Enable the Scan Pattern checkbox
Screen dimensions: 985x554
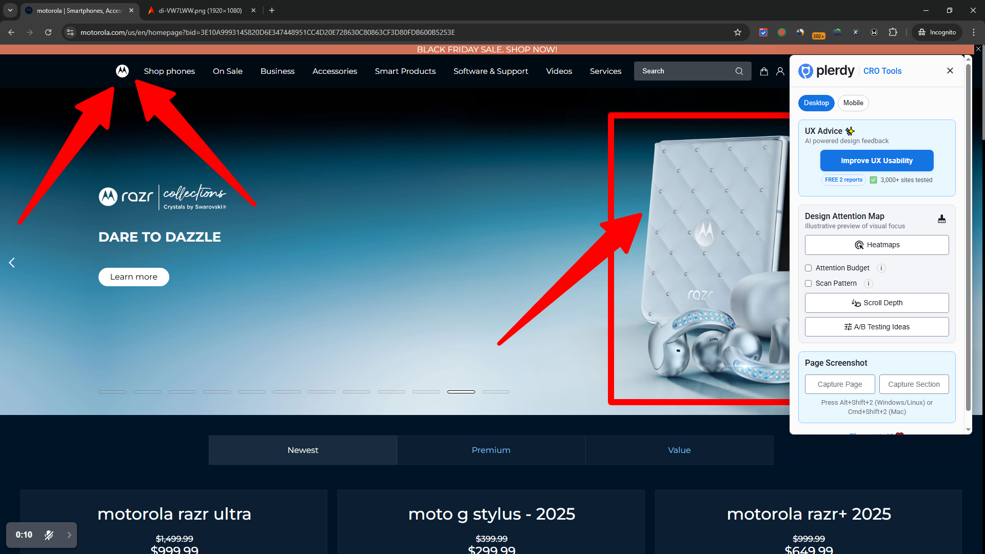(809, 284)
